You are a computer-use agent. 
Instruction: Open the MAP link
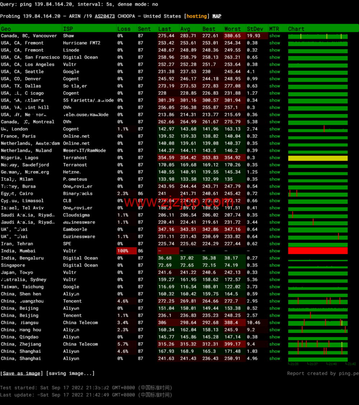point(216,16)
